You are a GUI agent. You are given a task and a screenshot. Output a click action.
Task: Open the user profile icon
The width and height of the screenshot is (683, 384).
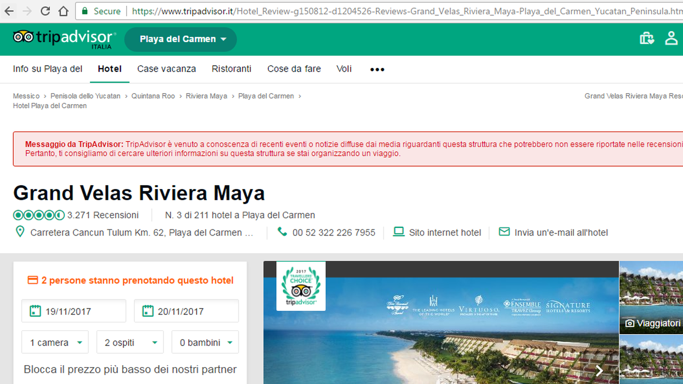(x=671, y=38)
